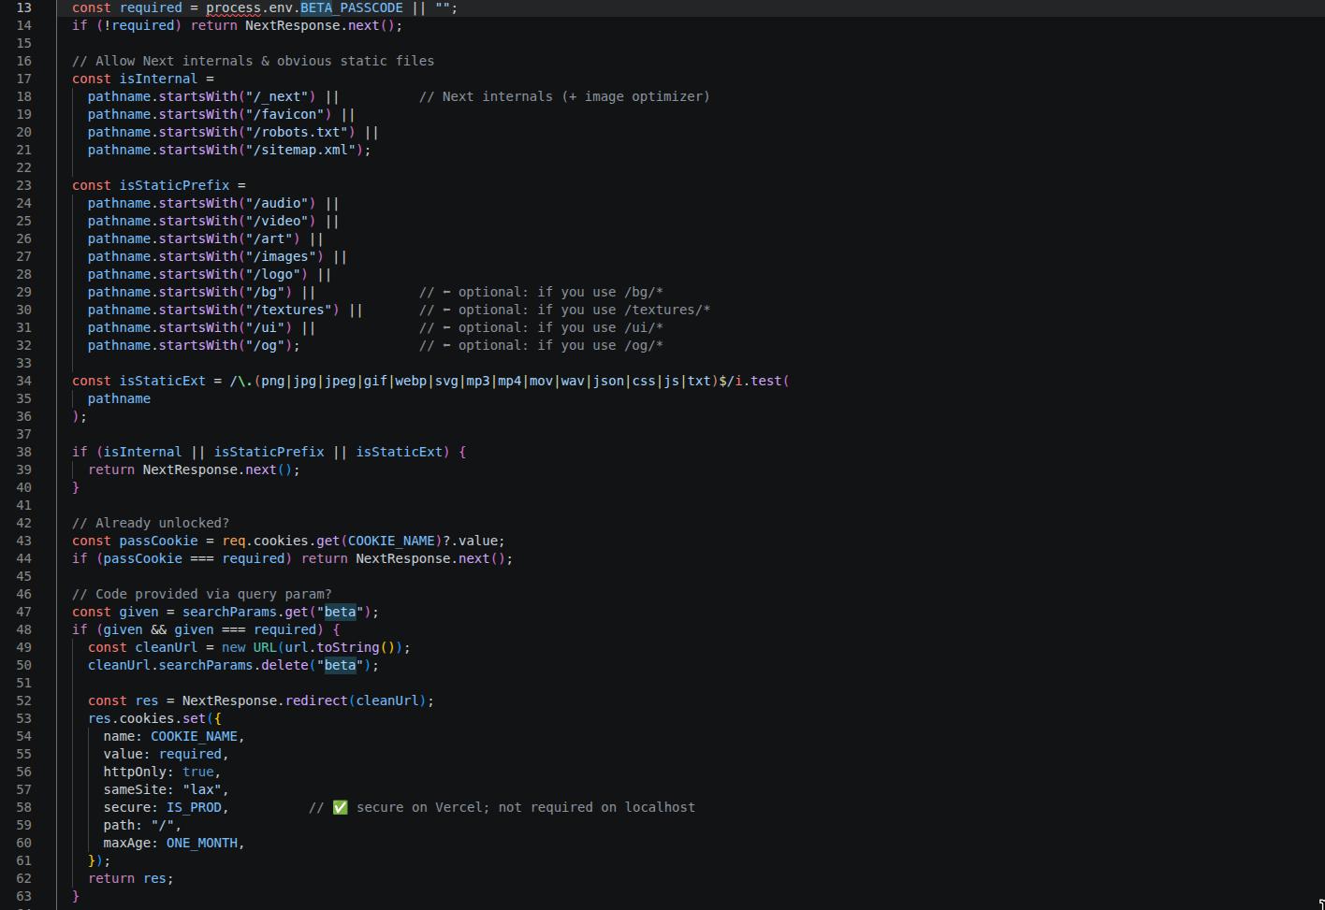
Task: Click the "/video" string
Action: tap(276, 221)
